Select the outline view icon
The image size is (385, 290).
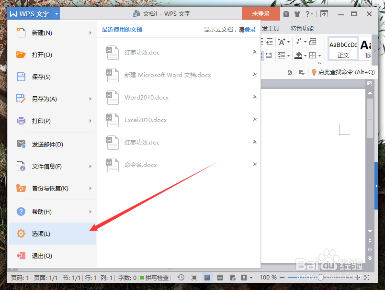pos(220,278)
